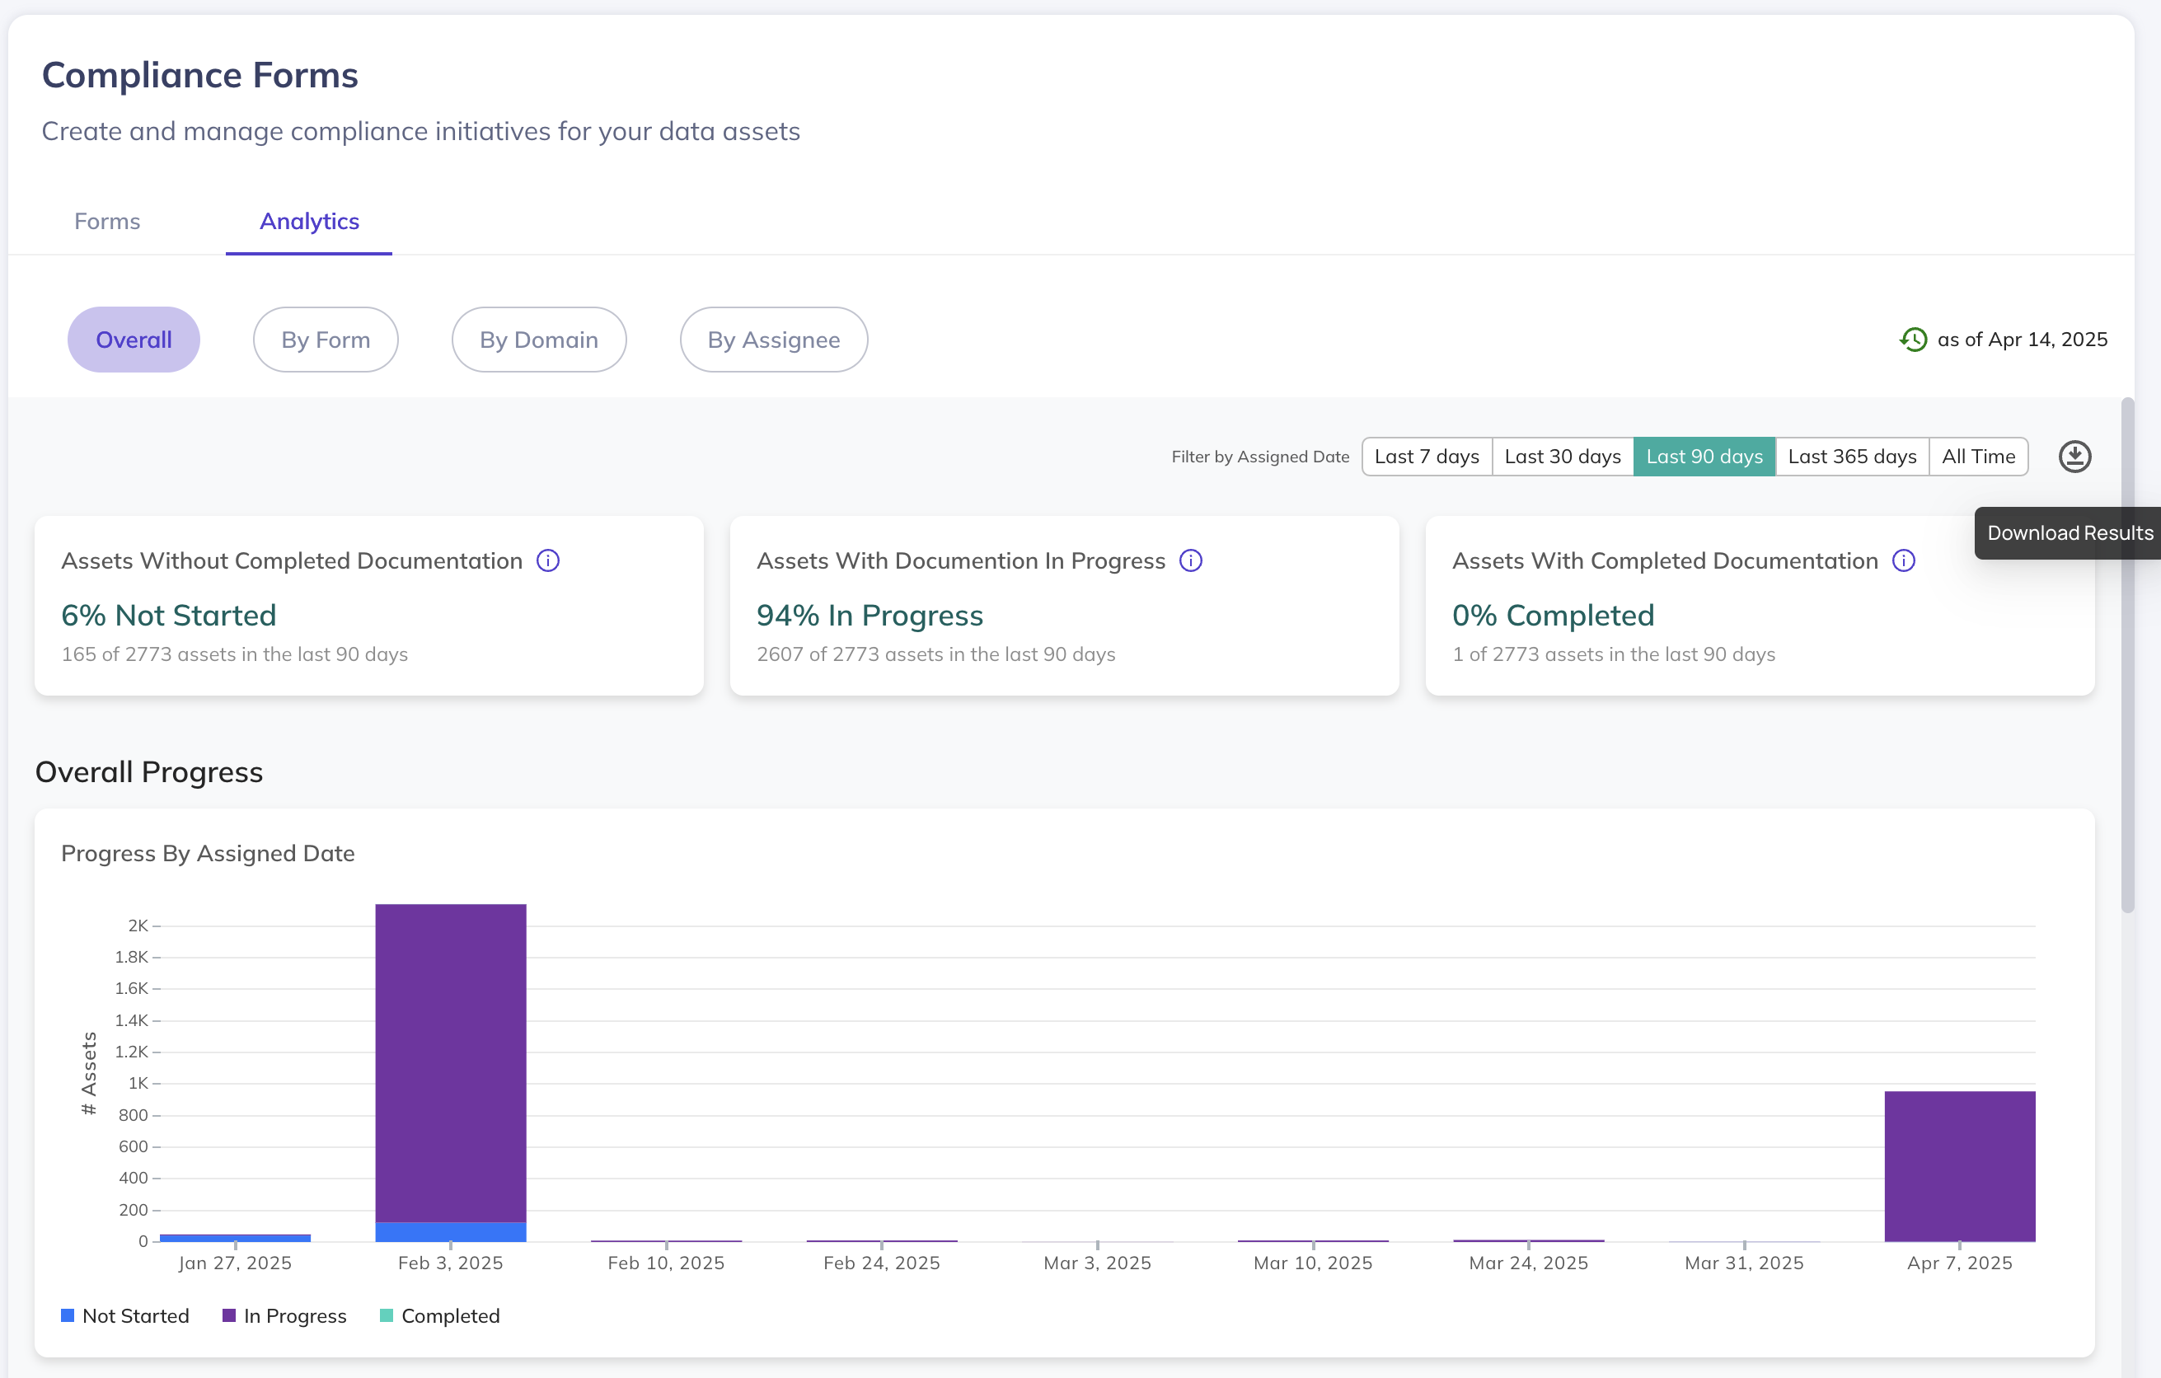Viewport: 2161px width, 1378px height.
Task: Select All Time date filter
Action: point(1978,457)
